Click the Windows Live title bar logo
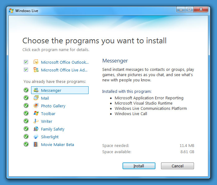 pos(11,11)
